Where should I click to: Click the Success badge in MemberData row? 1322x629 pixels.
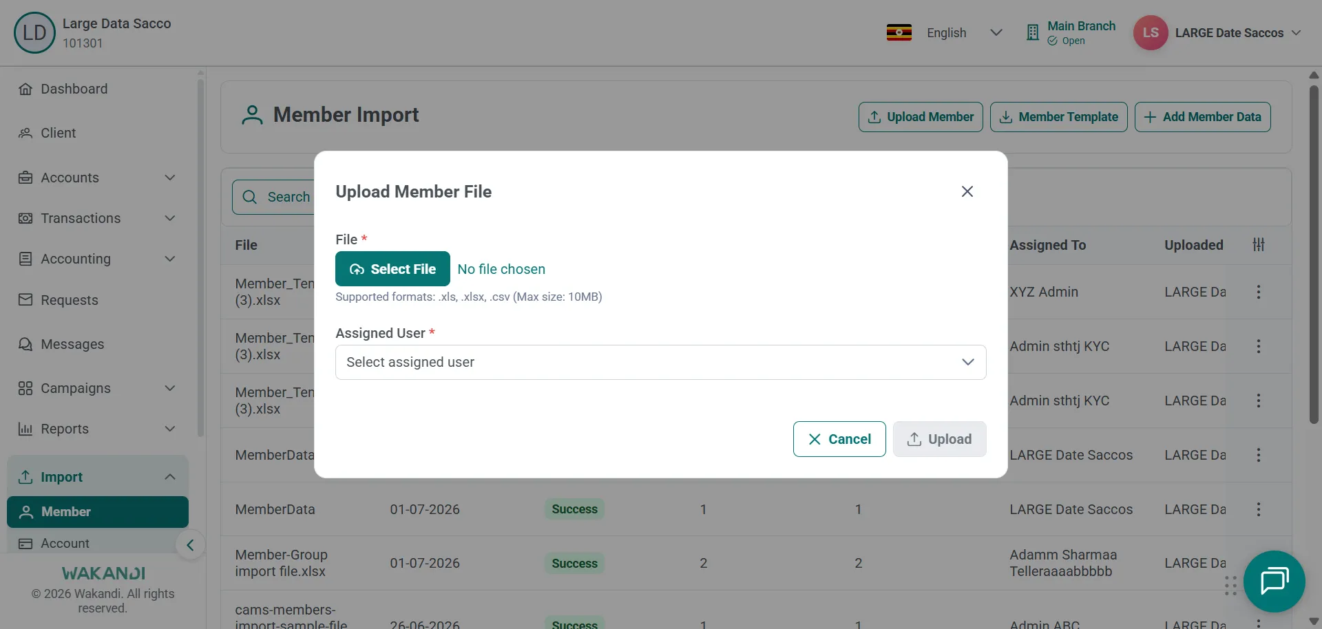click(574, 509)
